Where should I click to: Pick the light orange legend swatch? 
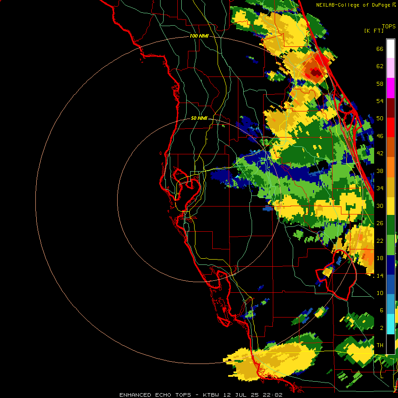390,167
